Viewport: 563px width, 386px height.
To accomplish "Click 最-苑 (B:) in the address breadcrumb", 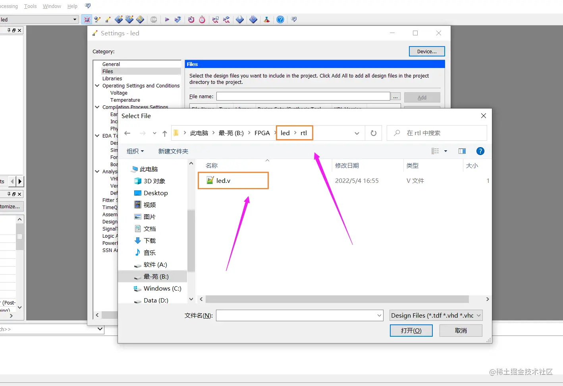I will (x=231, y=133).
